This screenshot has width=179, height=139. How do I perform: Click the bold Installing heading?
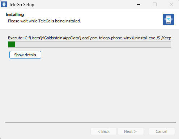15,14
